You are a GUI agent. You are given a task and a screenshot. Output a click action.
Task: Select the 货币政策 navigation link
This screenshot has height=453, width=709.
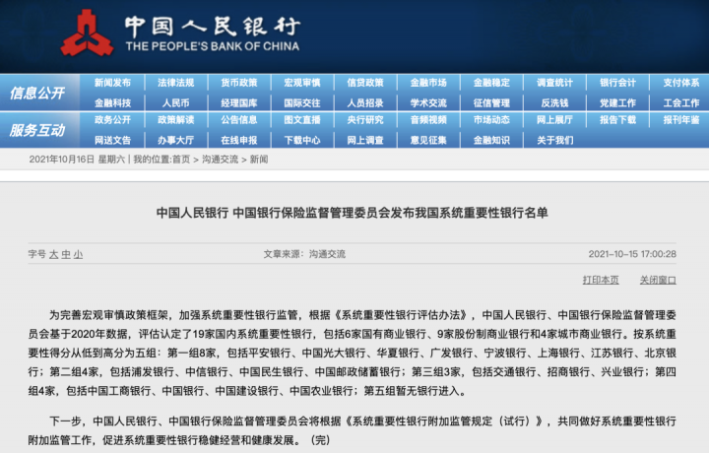point(238,83)
